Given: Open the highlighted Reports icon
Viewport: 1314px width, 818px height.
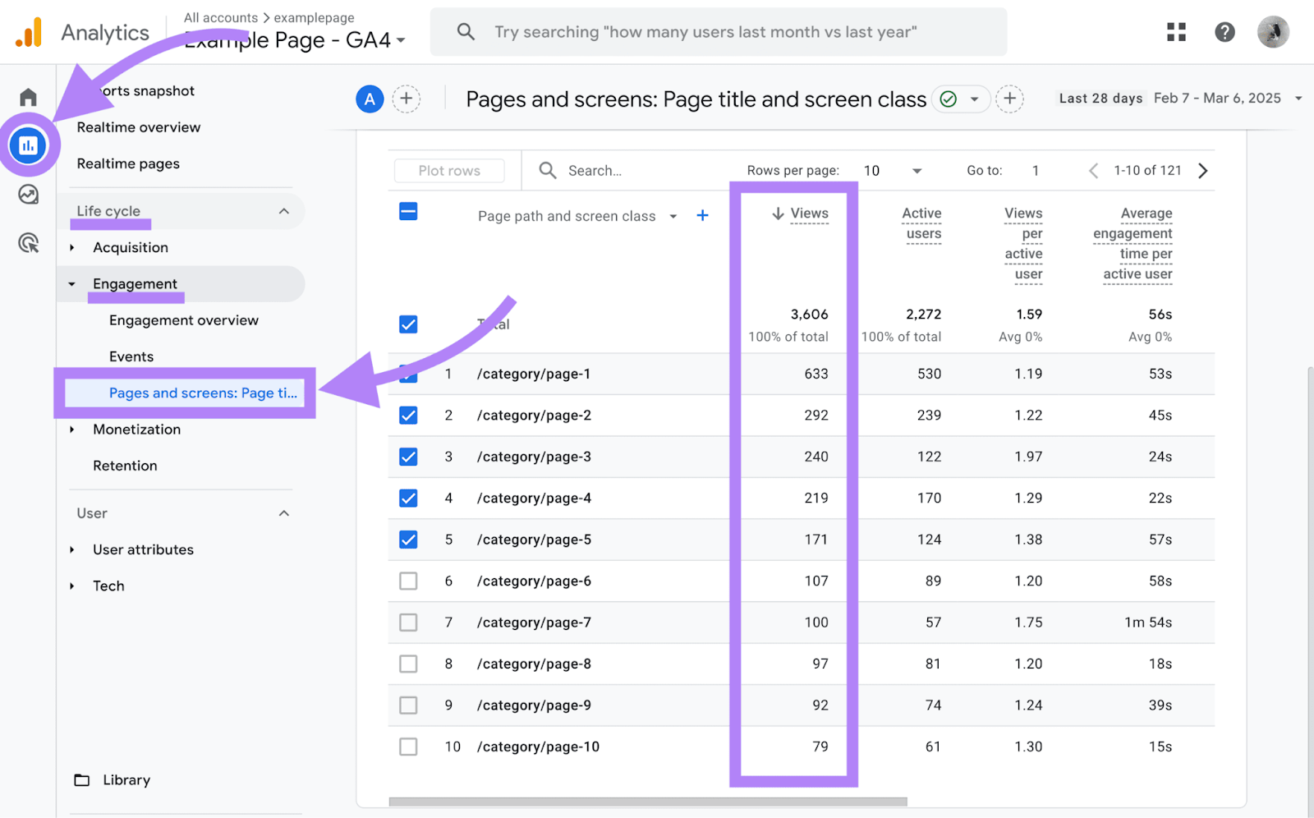Looking at the screenshot, I should pos(29,145).
